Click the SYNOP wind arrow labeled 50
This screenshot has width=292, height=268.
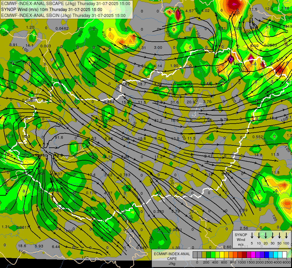279,236
